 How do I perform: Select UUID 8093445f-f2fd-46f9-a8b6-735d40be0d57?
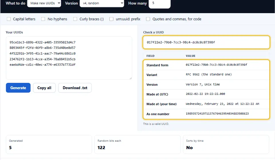point(42,48)
